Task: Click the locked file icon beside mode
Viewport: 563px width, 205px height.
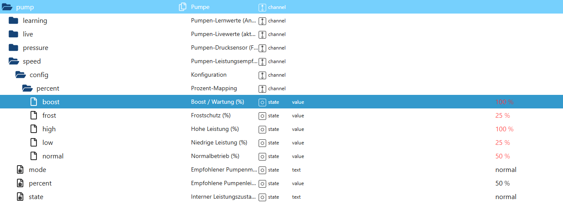Action: (x=20, y=170)
